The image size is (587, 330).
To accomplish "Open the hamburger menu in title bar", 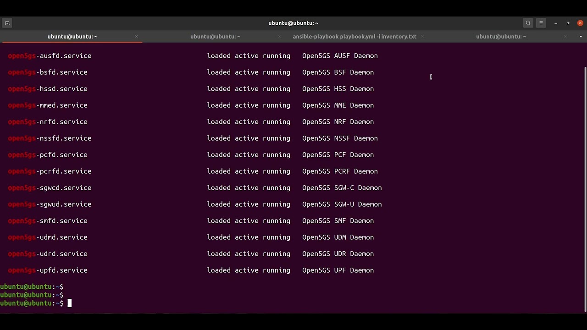I will pyautogui.click(x=541, y=23).
